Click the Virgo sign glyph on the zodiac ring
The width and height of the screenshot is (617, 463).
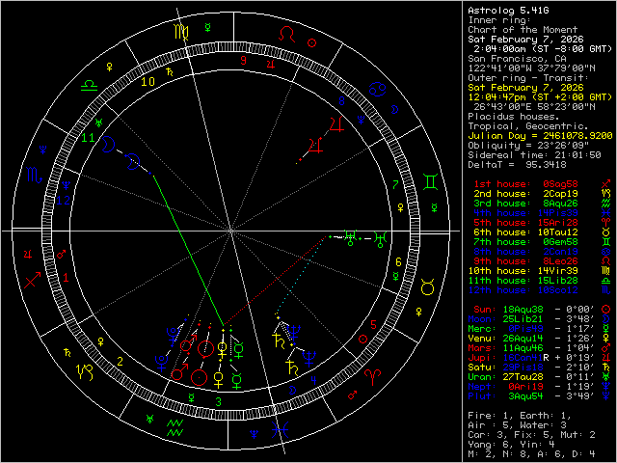(x=181, y=32)
